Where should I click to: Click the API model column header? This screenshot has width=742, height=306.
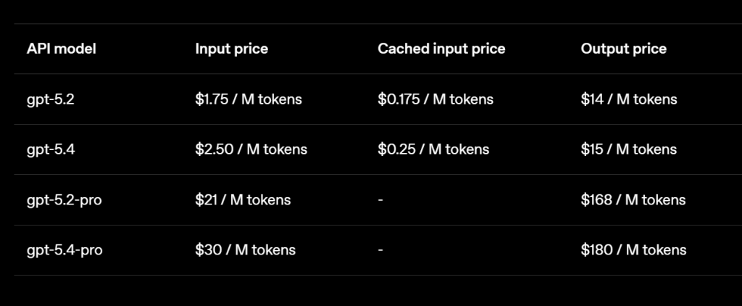click(62, 49)
